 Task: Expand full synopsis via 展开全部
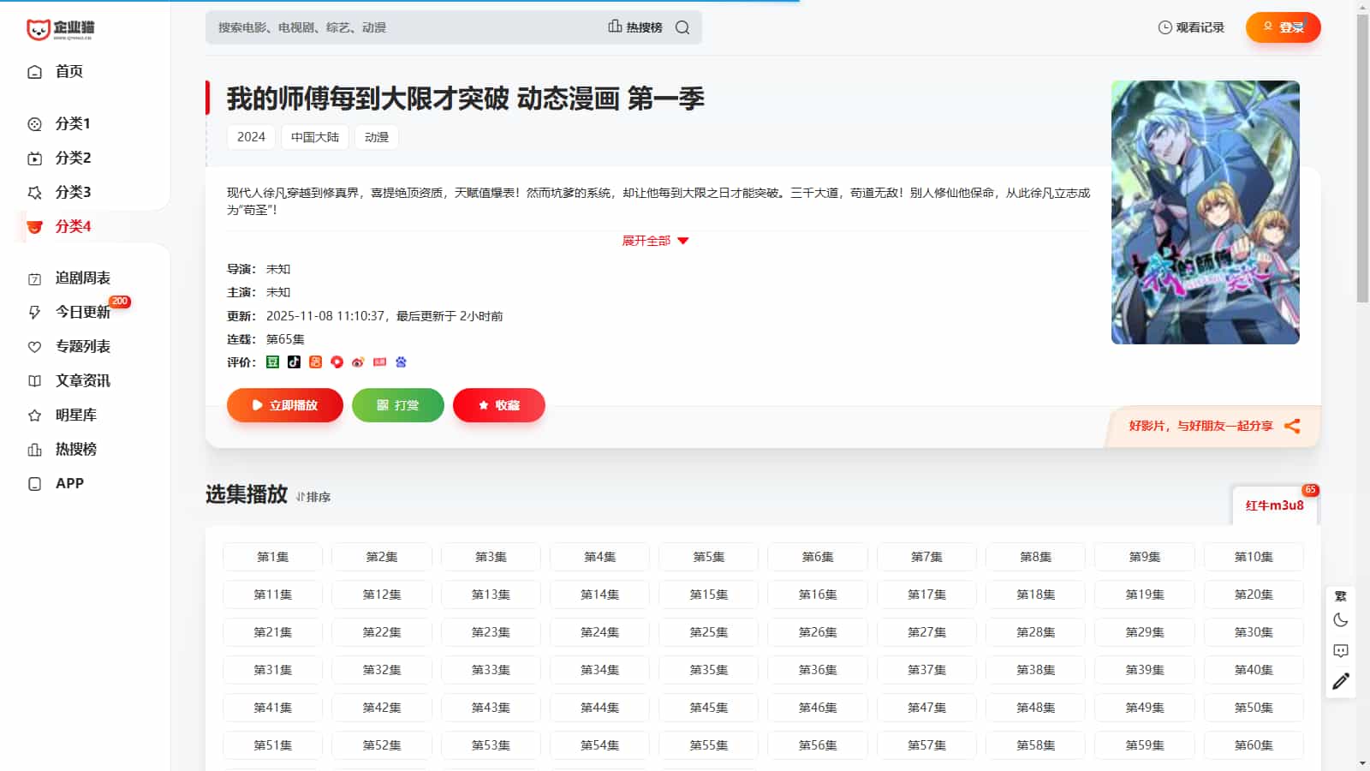tap(655, 241)
